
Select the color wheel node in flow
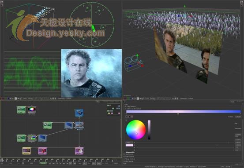coord(32,110)
